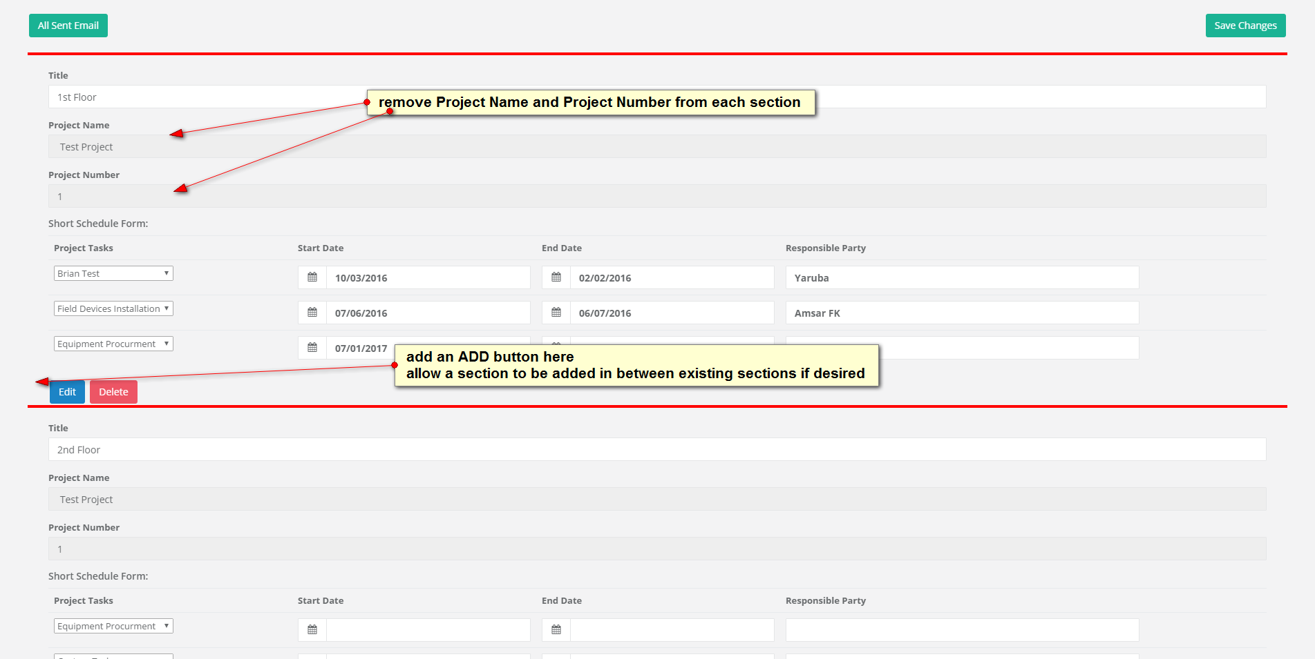Click the Title label above 2nd Floor
This screenshot has width=1315, height=659.
click(58, 428)
